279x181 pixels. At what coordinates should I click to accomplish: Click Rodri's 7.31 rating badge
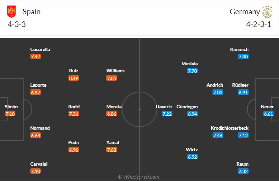tap(74, 114)
